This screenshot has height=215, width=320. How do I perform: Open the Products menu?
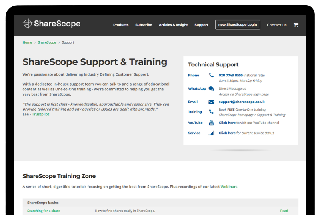[x=121, y=25]
